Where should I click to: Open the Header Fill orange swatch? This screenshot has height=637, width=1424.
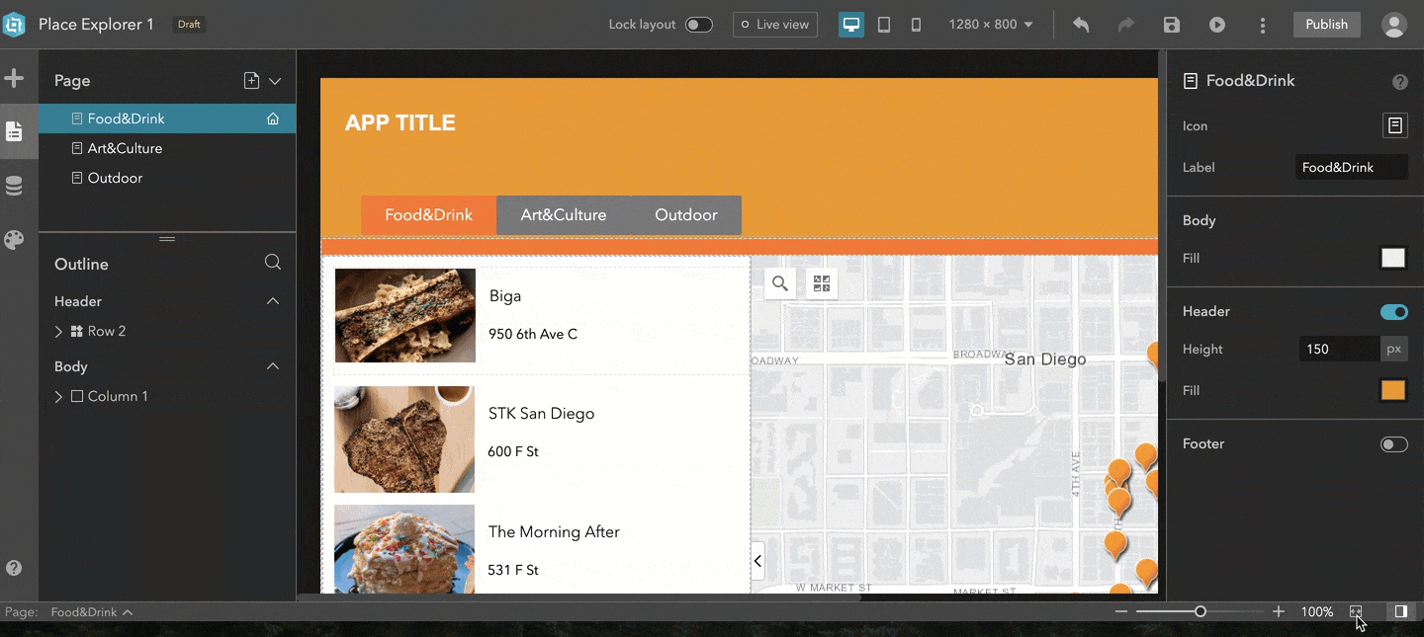click(x=1393, y=391)
